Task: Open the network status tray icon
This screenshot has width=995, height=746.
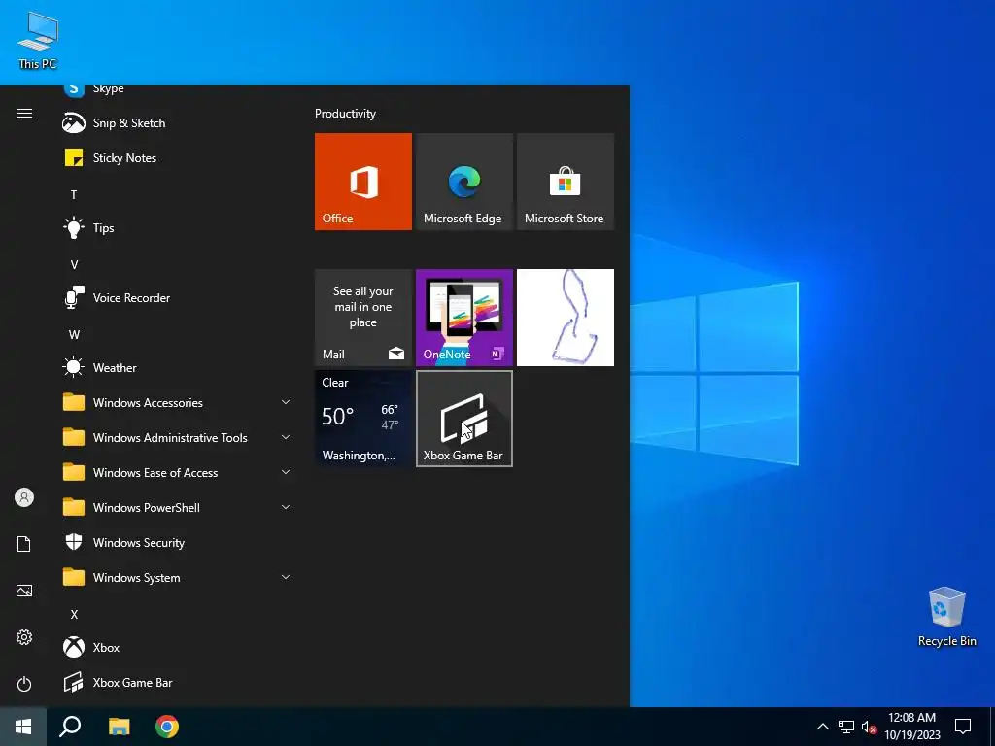Action: (x=846, y=727)
